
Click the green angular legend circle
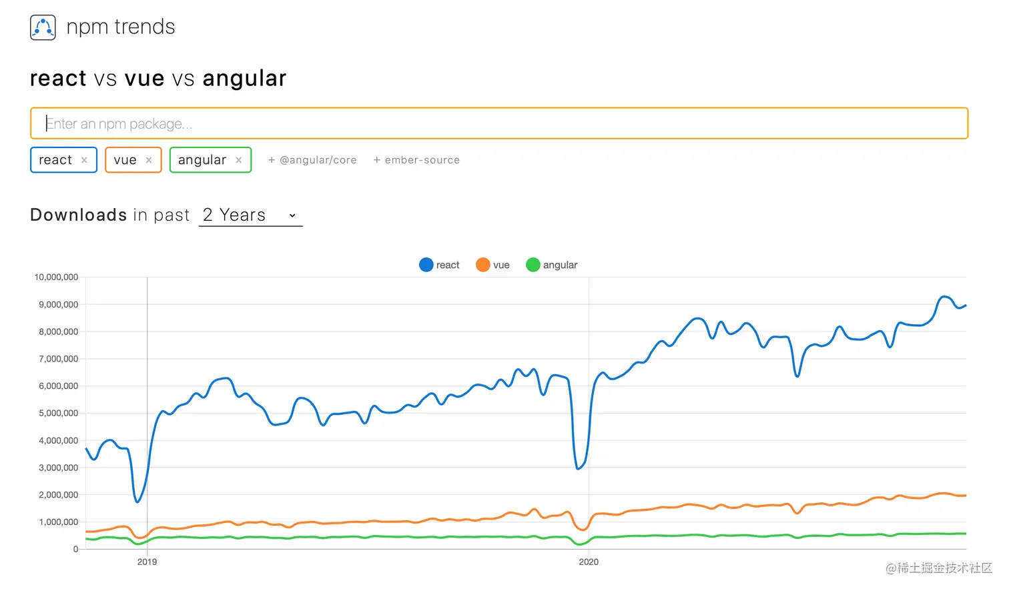pos(533,265)
